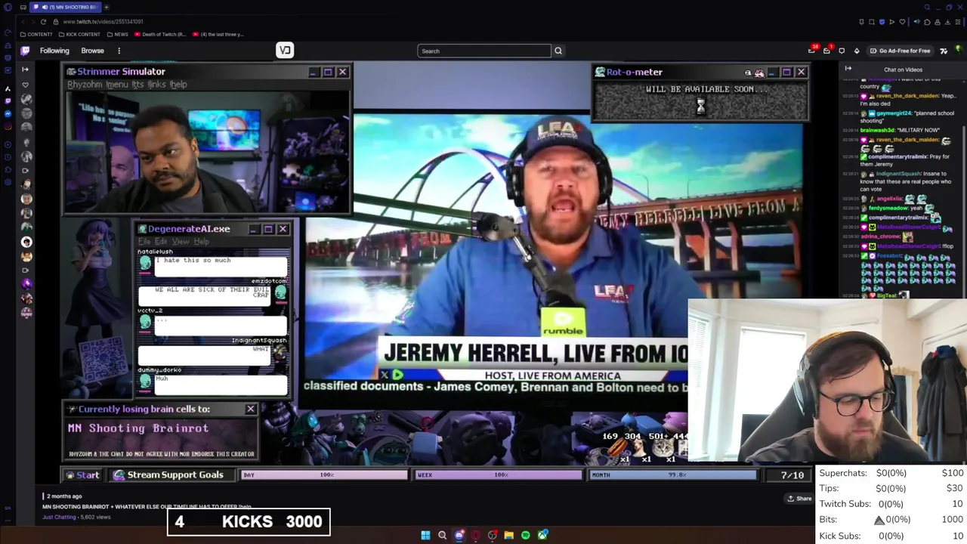Select the MN SHOOTING browser tab
Screen dimensions: 967x544
(x=65, y=7)
